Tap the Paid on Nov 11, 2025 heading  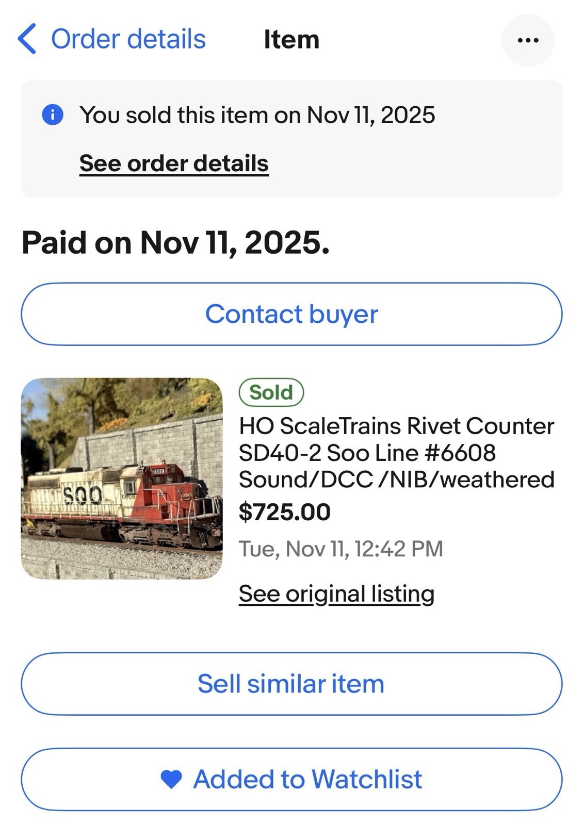175,243
